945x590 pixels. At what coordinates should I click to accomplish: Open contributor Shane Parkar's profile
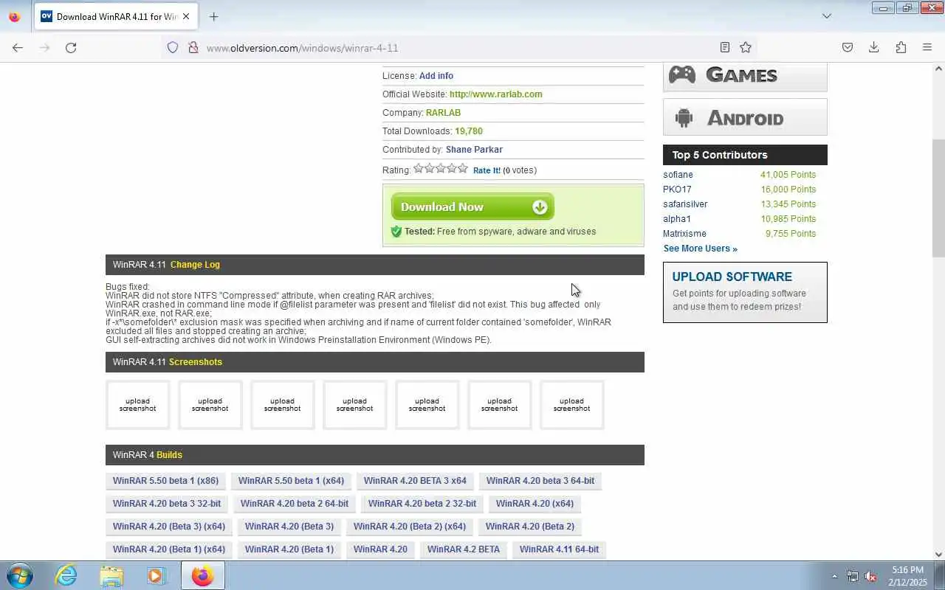pyautogui.click(x=474, y=150)
